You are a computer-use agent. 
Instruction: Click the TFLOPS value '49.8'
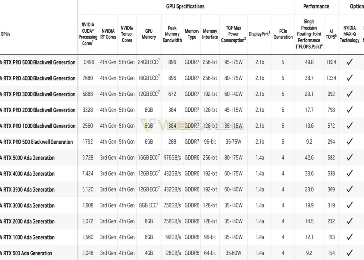click(x=309, y=62)
